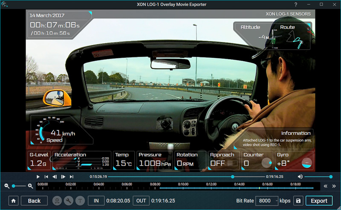This screenshot has height=210, width=341.
Task: Click the Back button
Action: click(x=34, y=201)
